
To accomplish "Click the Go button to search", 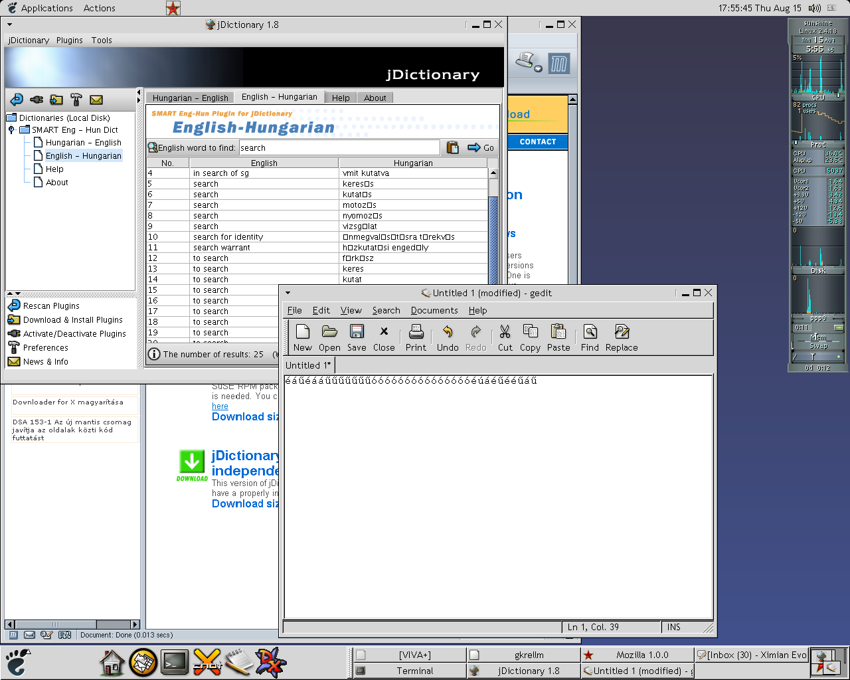I will click(481, 147).
